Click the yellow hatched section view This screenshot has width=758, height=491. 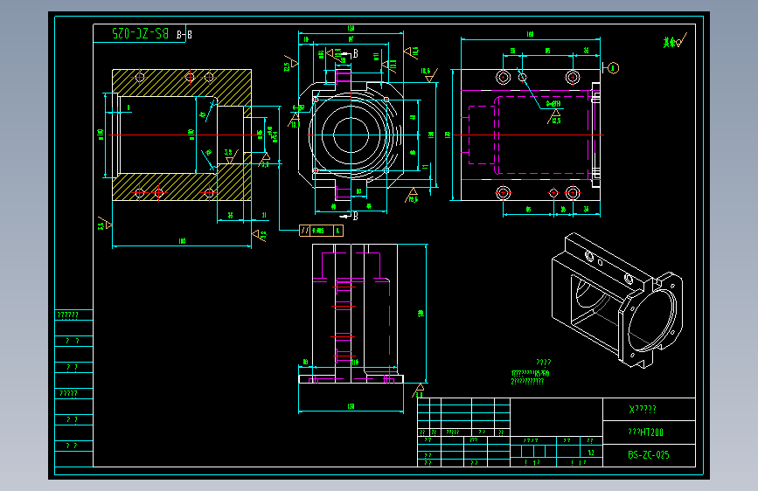click(182, 135)
